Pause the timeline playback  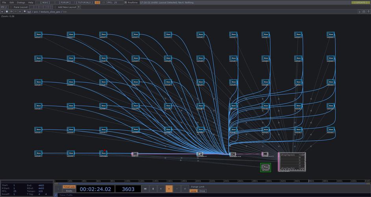pyautogui.click(x=153, y=189)
